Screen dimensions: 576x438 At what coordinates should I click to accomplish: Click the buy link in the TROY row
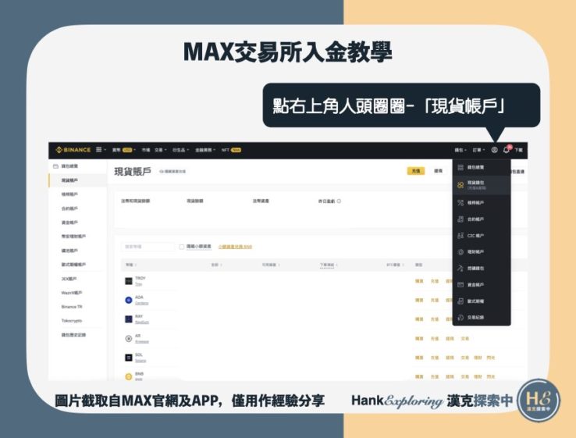tap(419, 281)
